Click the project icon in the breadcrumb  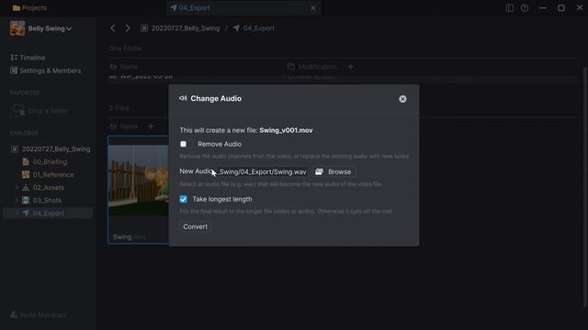tap(144, 28)
